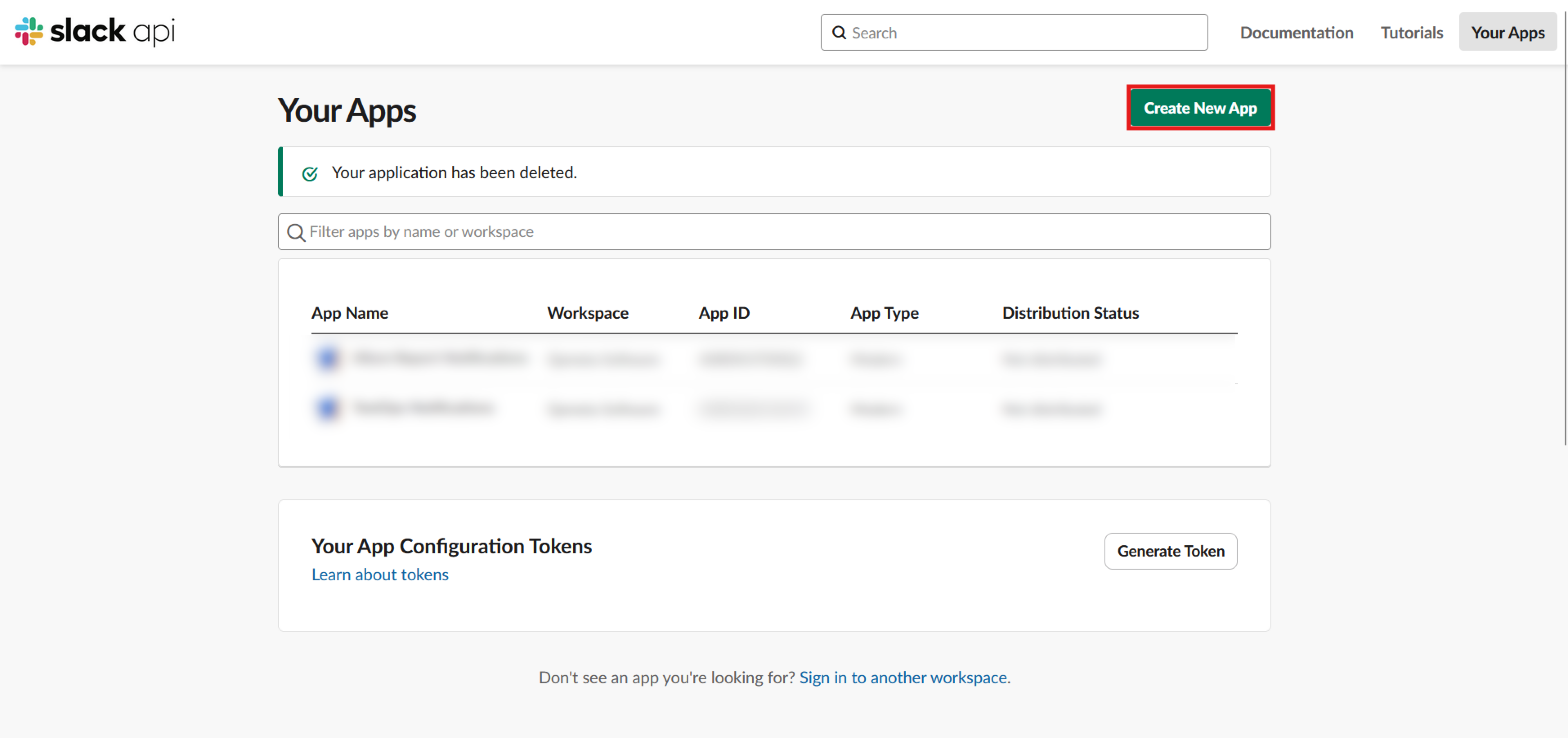Open the second app row in table
The height and width of the screenshot is (738, 1568).
tap(423, 408)
